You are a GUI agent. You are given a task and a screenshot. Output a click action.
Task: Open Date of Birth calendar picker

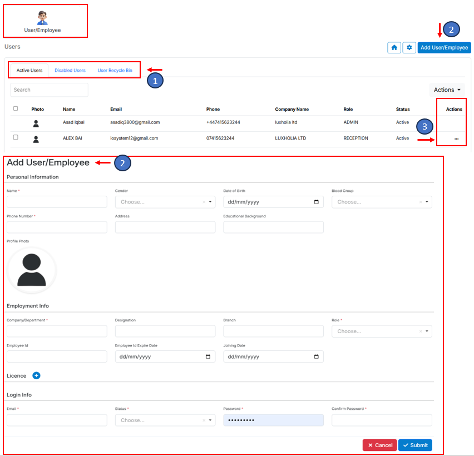pyautogui.click(x=317, y=202)
